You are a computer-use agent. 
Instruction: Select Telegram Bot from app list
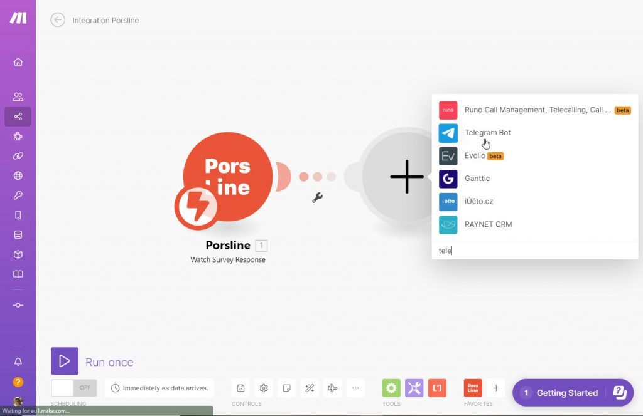(x=535, y=133)
